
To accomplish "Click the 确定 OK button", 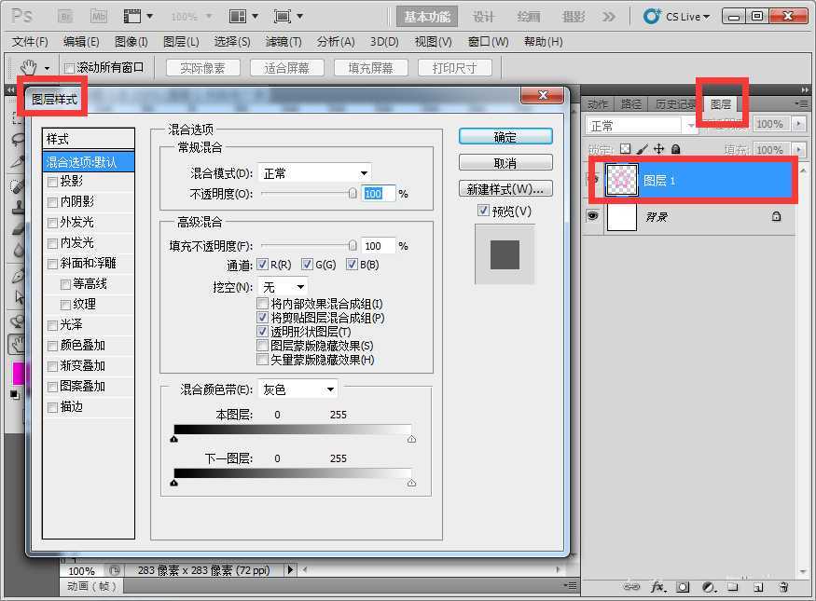I will 505,136.
